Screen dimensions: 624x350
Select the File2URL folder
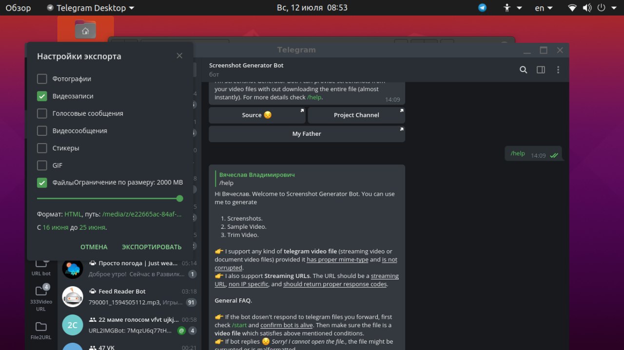41,330
